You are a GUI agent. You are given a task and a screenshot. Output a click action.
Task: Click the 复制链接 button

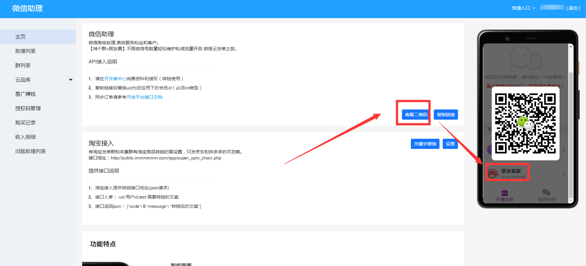point(446,115)
